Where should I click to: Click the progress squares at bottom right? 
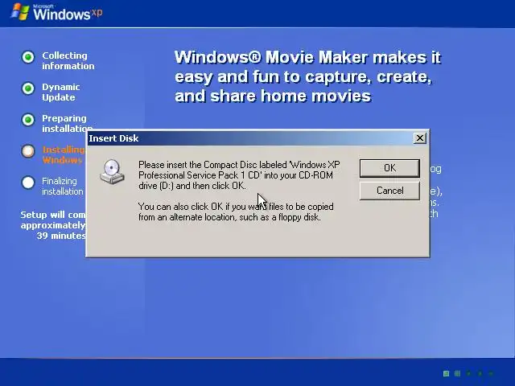point(468,373)
